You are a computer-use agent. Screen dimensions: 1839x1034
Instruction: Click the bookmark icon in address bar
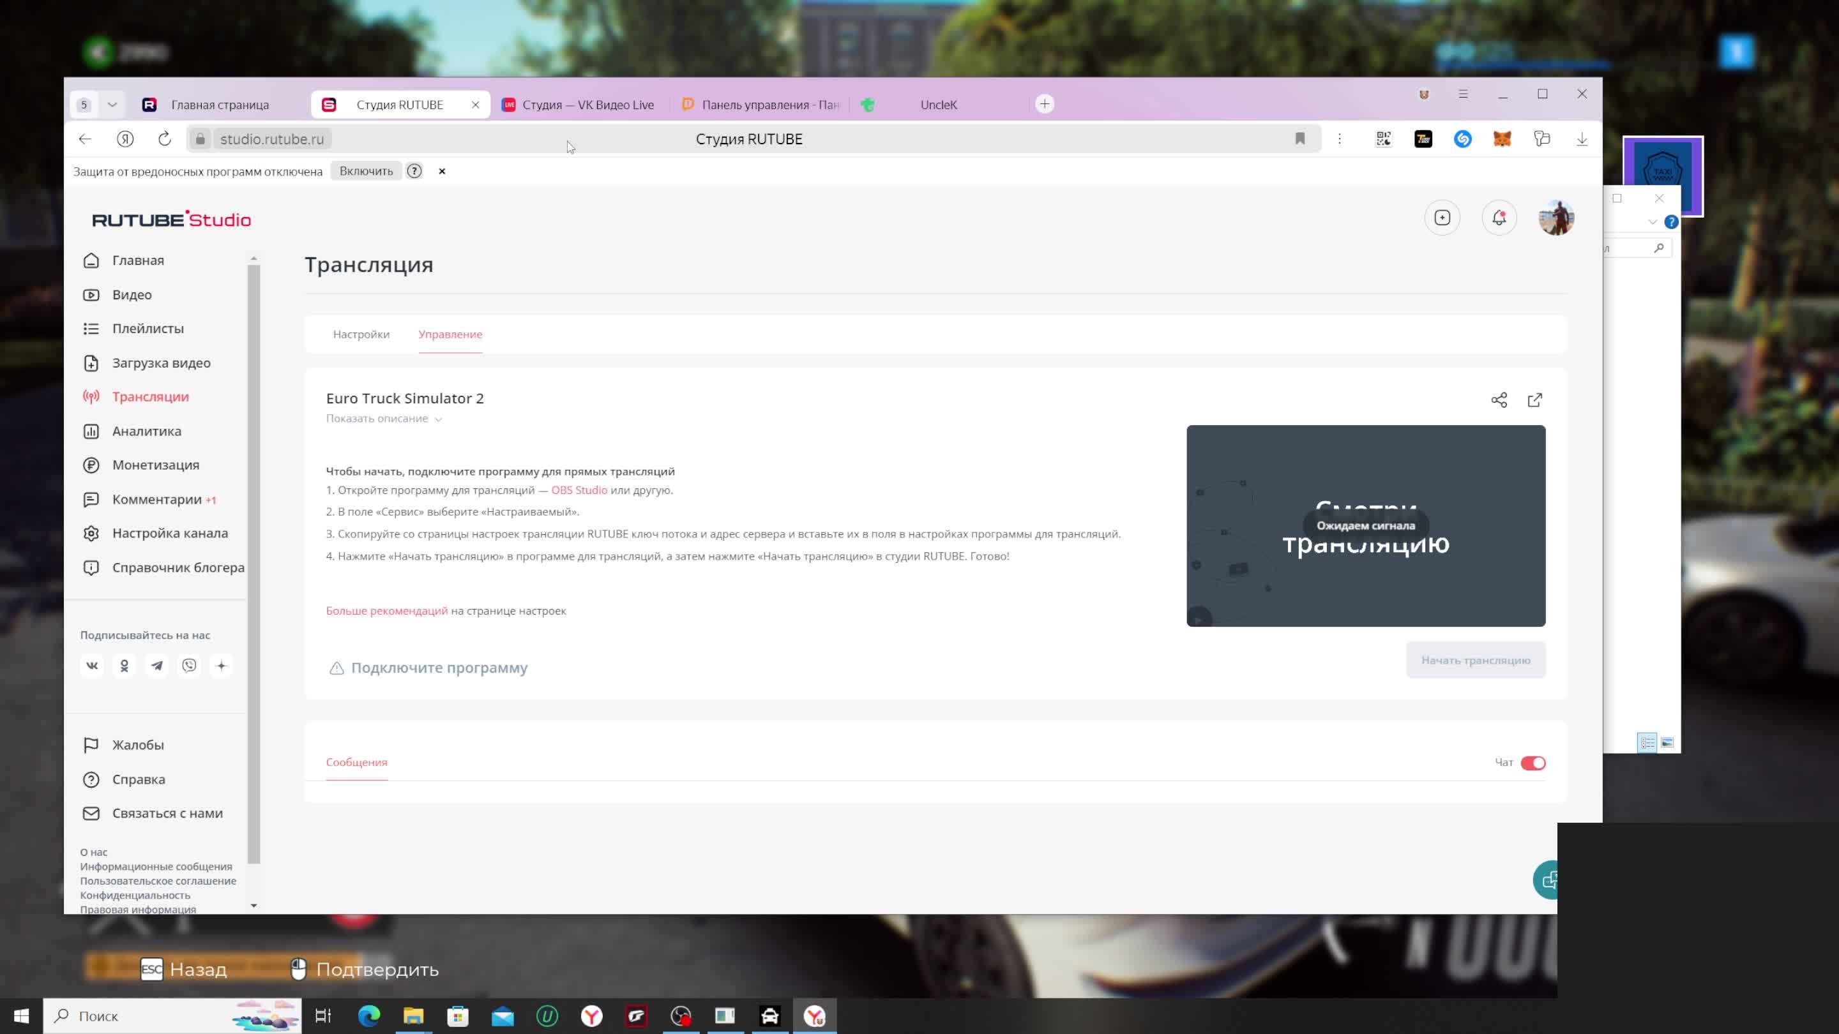pos(1299,139)
